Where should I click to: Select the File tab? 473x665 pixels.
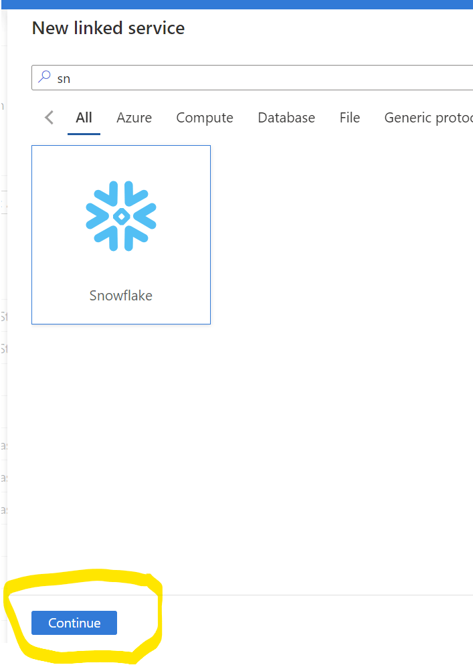pos(349,118)
